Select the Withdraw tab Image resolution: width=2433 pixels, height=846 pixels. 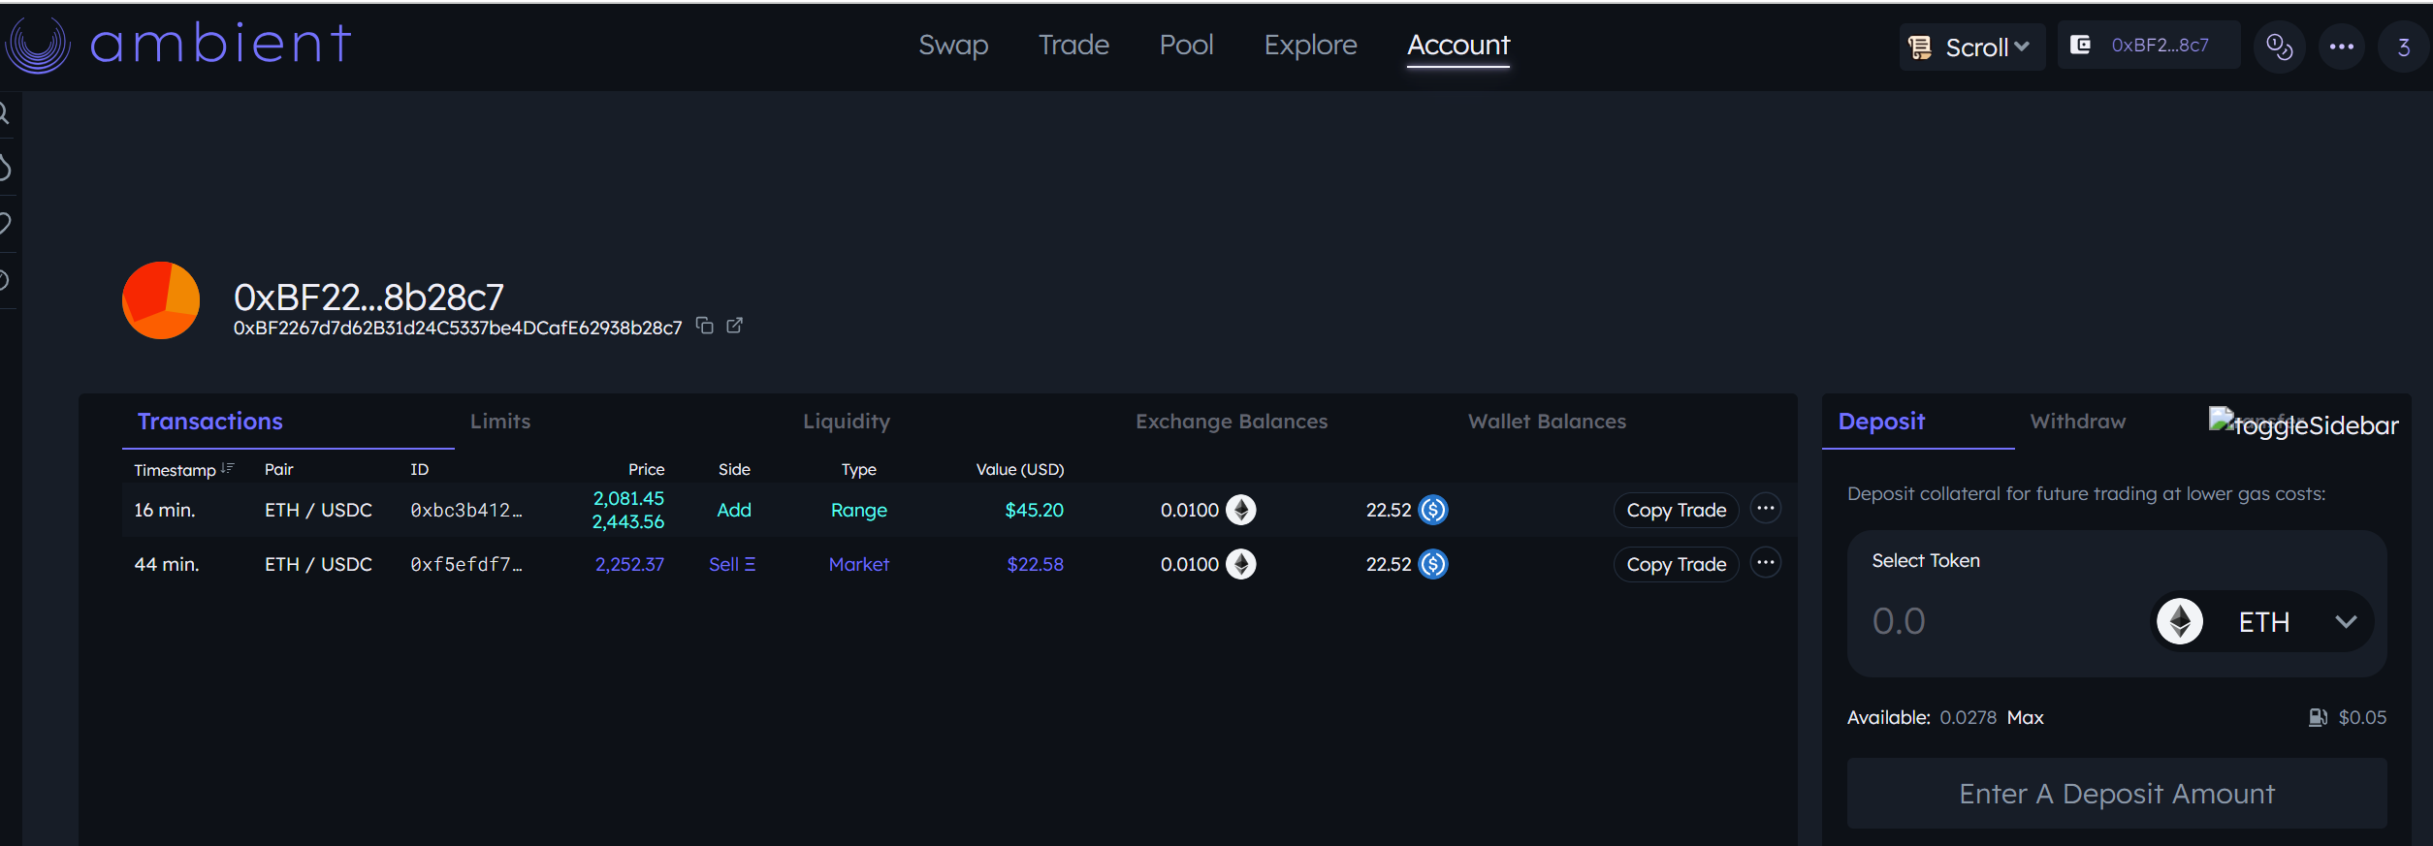(2078, 422)
